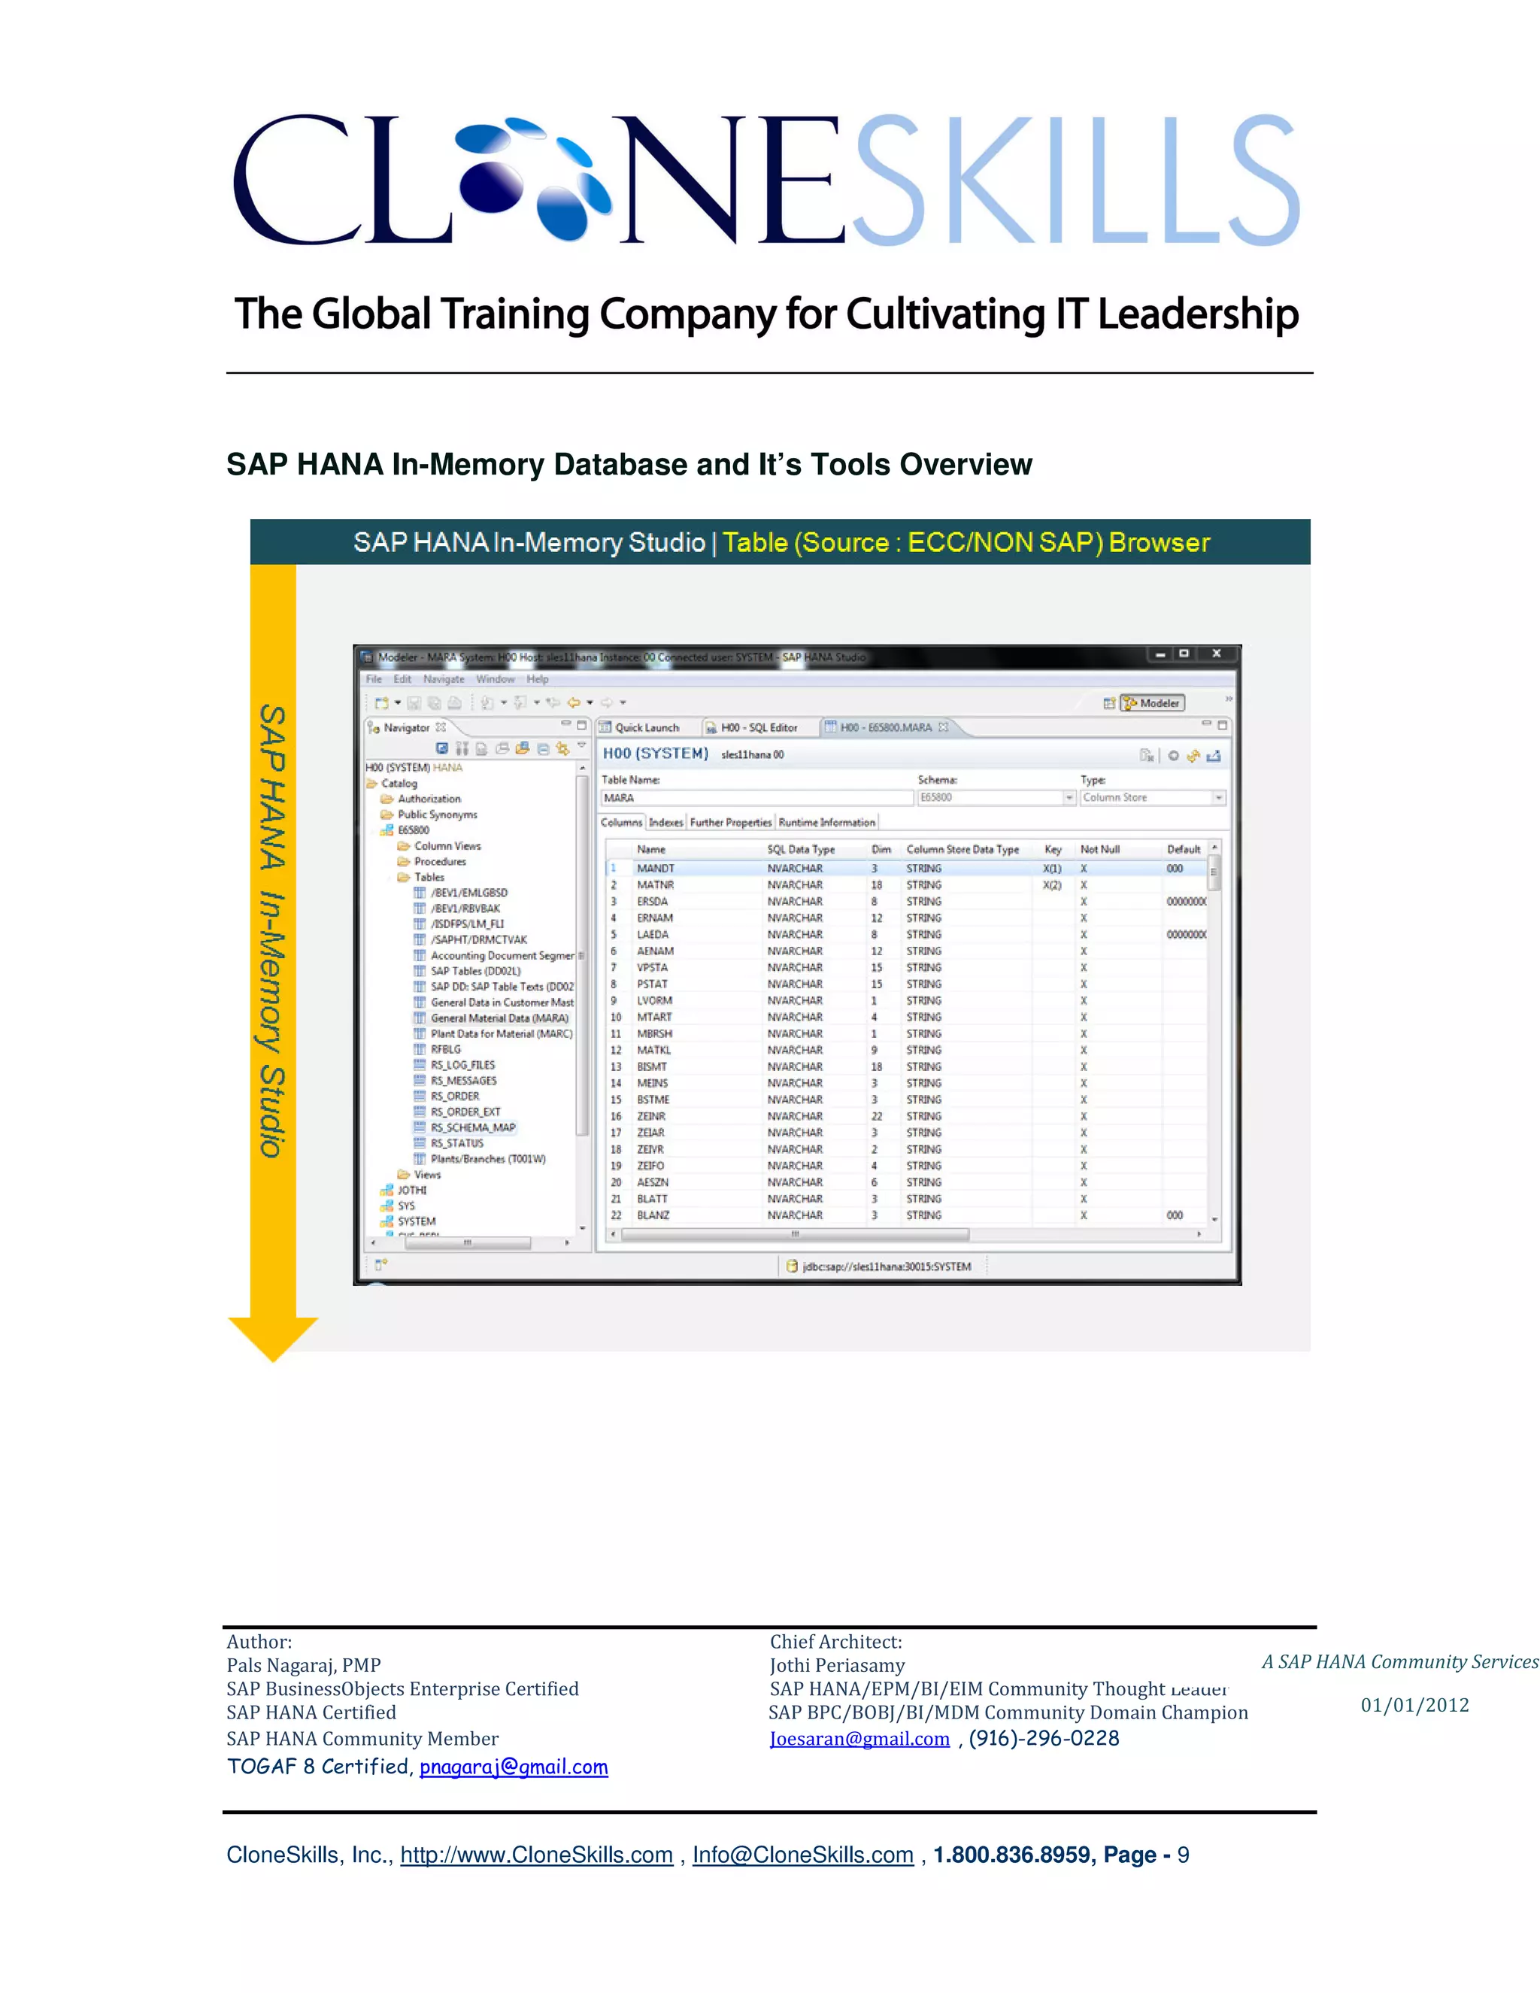Expand the Catalog folder
Viewport: 1540px width, 1993px height.
point(391,783)
